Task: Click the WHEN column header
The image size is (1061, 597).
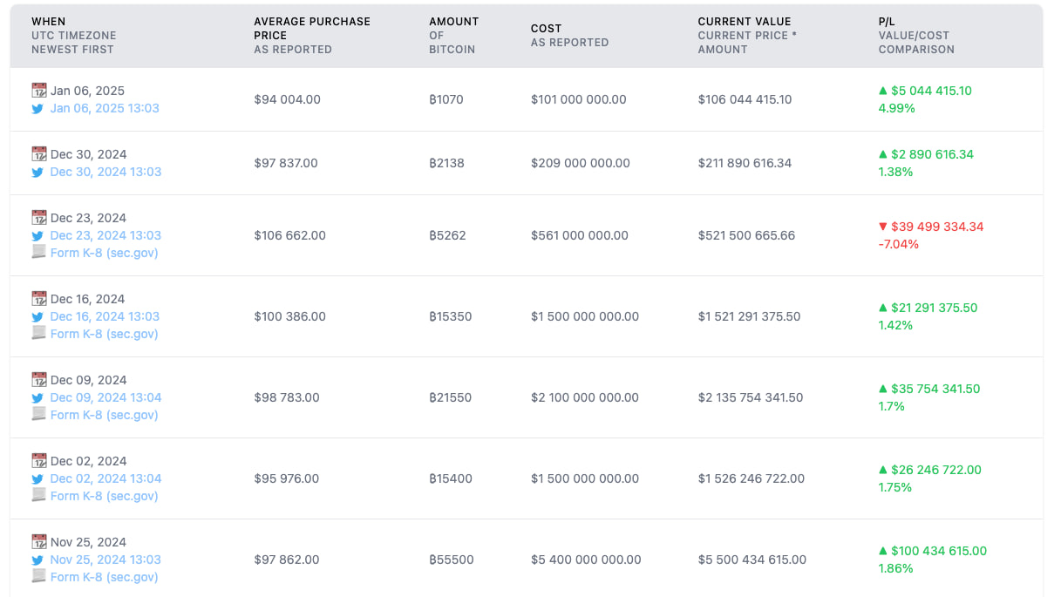Action: [x=49, y=22]
